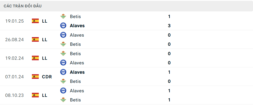The width and height of the screenshot is (253, 105).
Task: Open bold Alaves name in 07.01.24 match
Action: pyautogui.click(x=77, y=72)
